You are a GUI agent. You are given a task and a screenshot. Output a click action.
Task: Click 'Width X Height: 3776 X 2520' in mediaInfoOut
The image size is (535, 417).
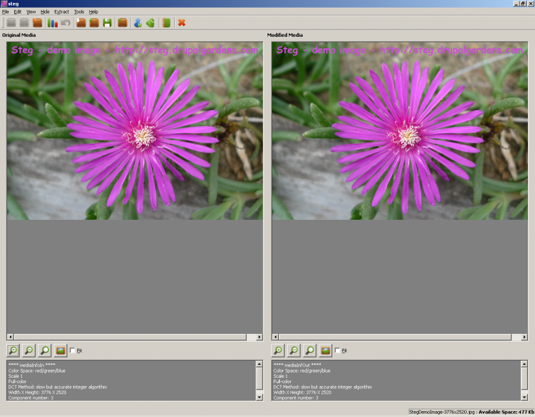(302, 393)
